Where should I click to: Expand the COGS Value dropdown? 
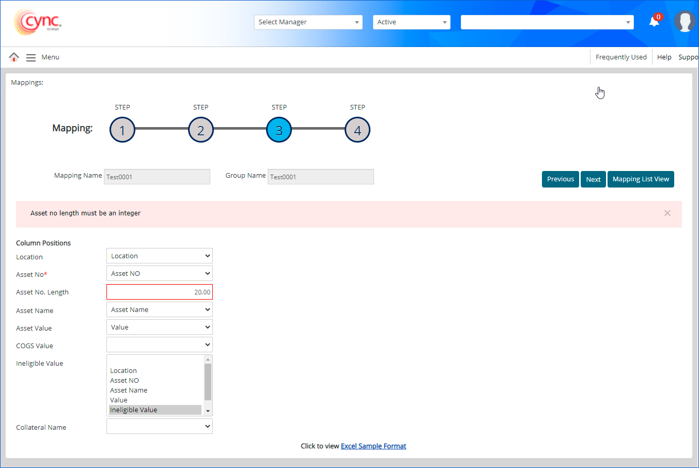tap(159, 345)
